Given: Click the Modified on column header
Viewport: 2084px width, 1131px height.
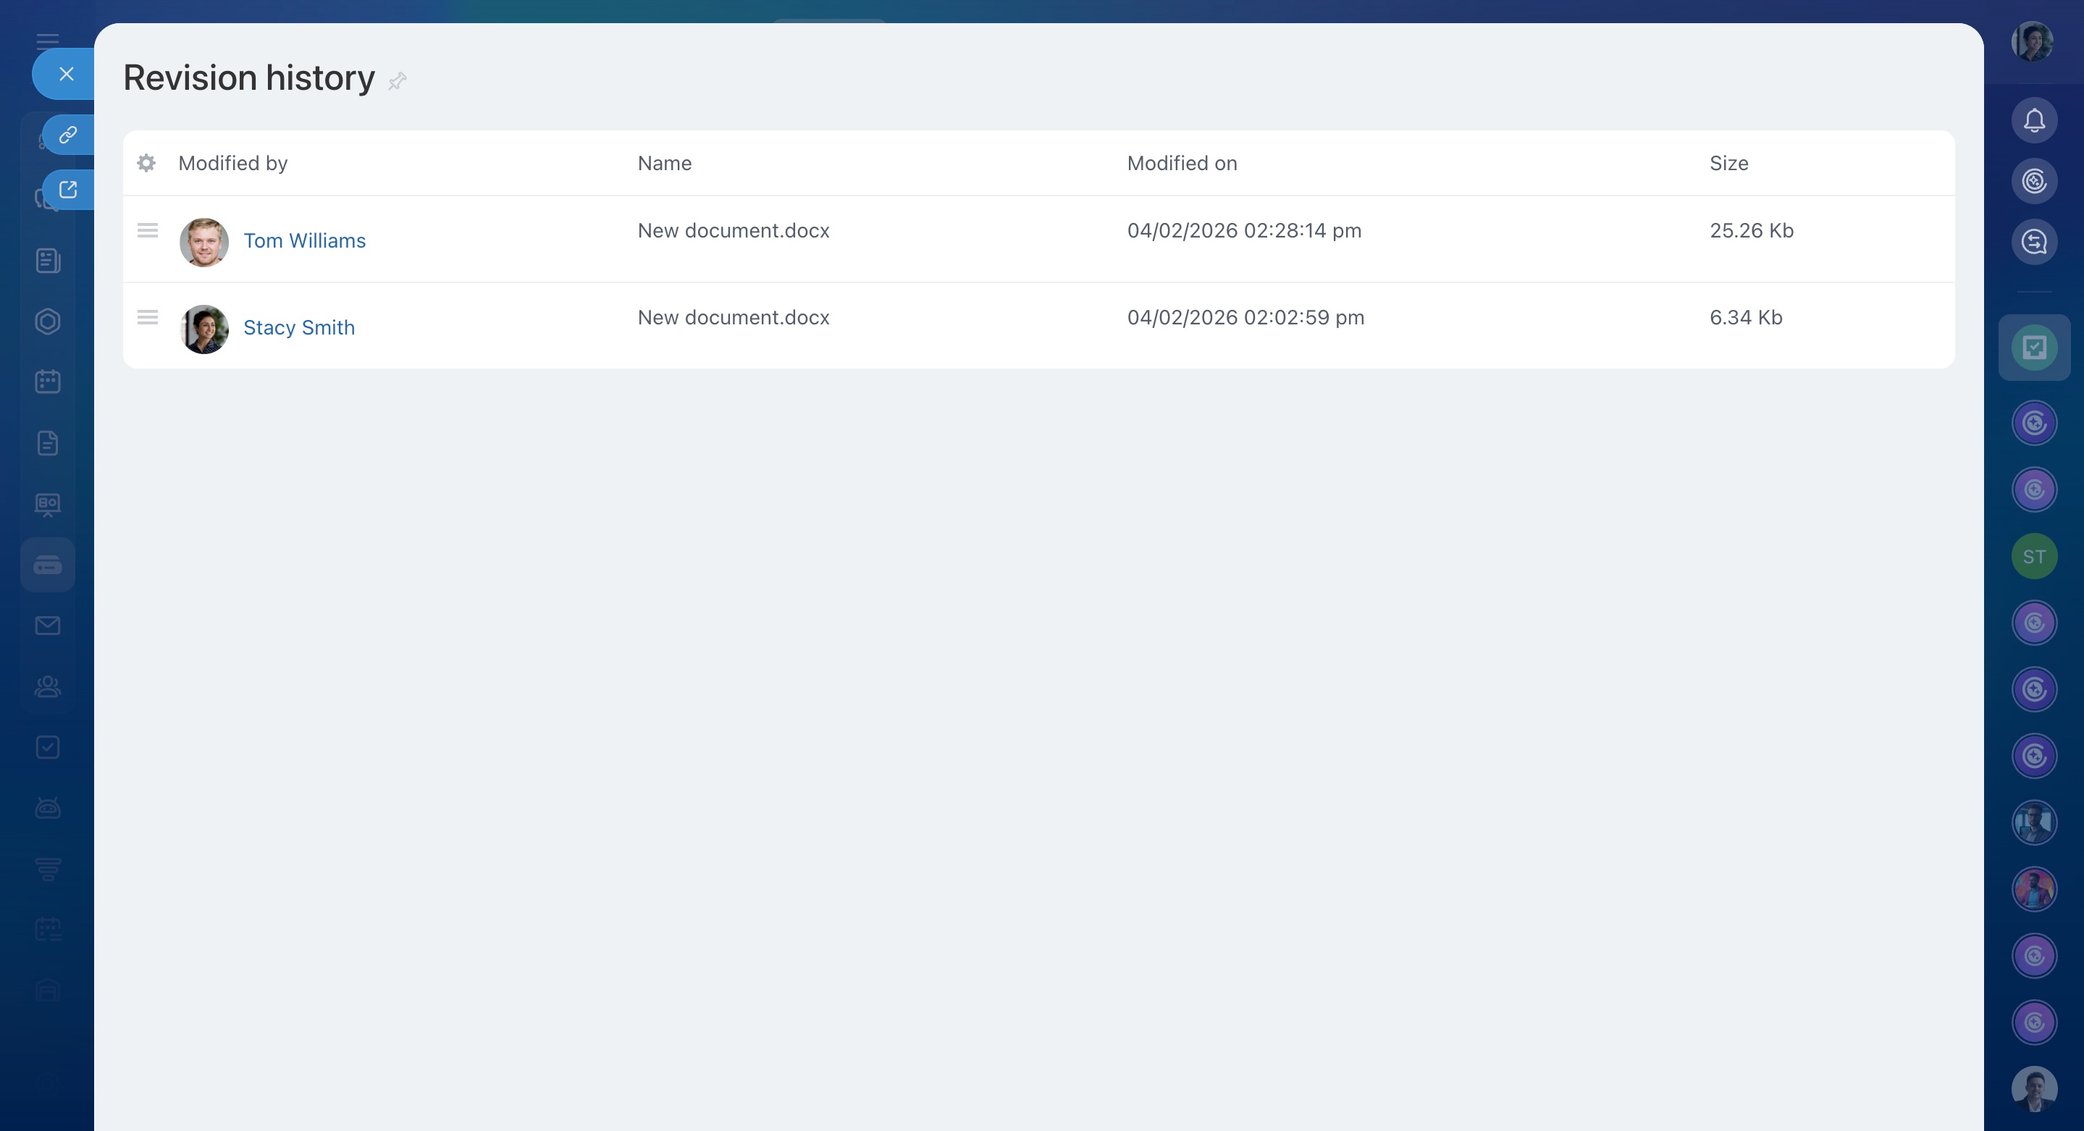Looking at the screenshot, I should point(1181,164).
